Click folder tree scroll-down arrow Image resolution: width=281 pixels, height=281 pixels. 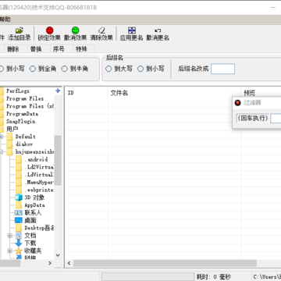[58, 255]
